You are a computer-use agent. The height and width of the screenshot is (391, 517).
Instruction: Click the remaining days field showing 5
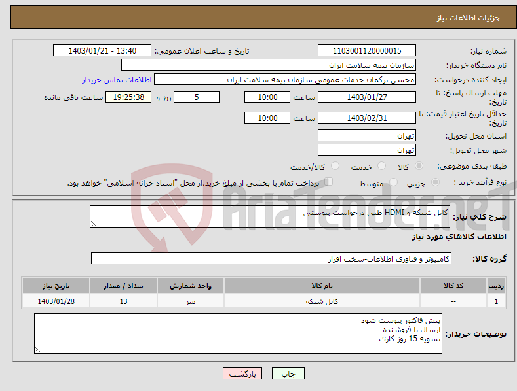(x=197, y=97)
